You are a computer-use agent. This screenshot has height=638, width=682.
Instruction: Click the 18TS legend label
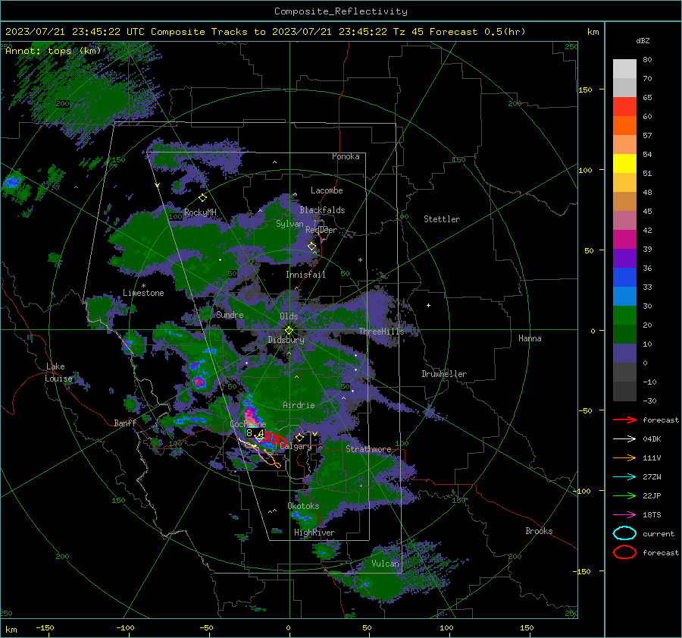coord(652,515)
